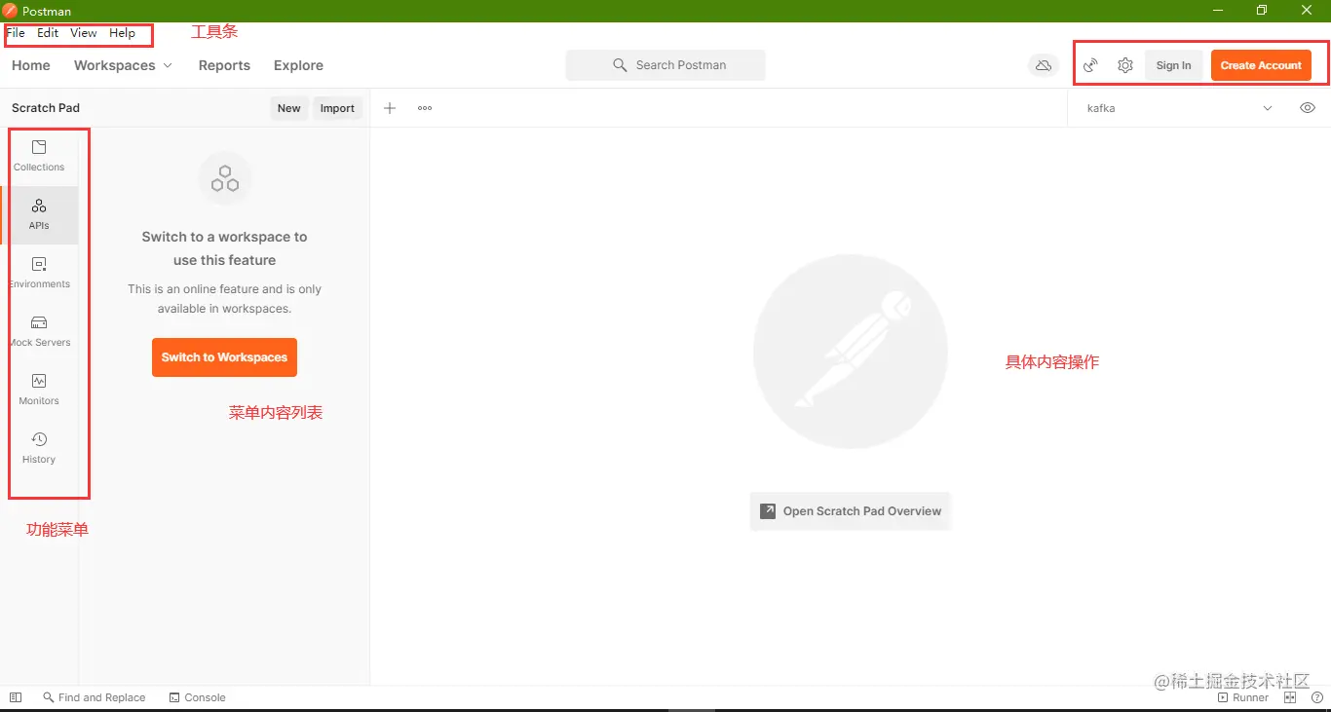Open the View menu

pyautogui.click(x=84, y=32)
